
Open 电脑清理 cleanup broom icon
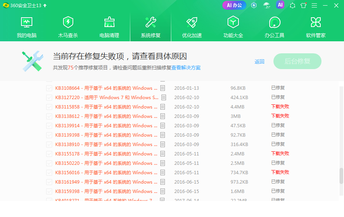coord(109,23)
